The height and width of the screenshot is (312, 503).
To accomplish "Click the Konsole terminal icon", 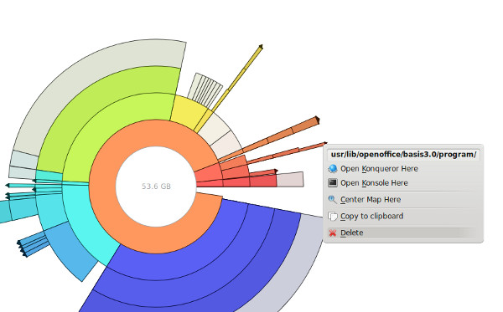I will point(333,182).
